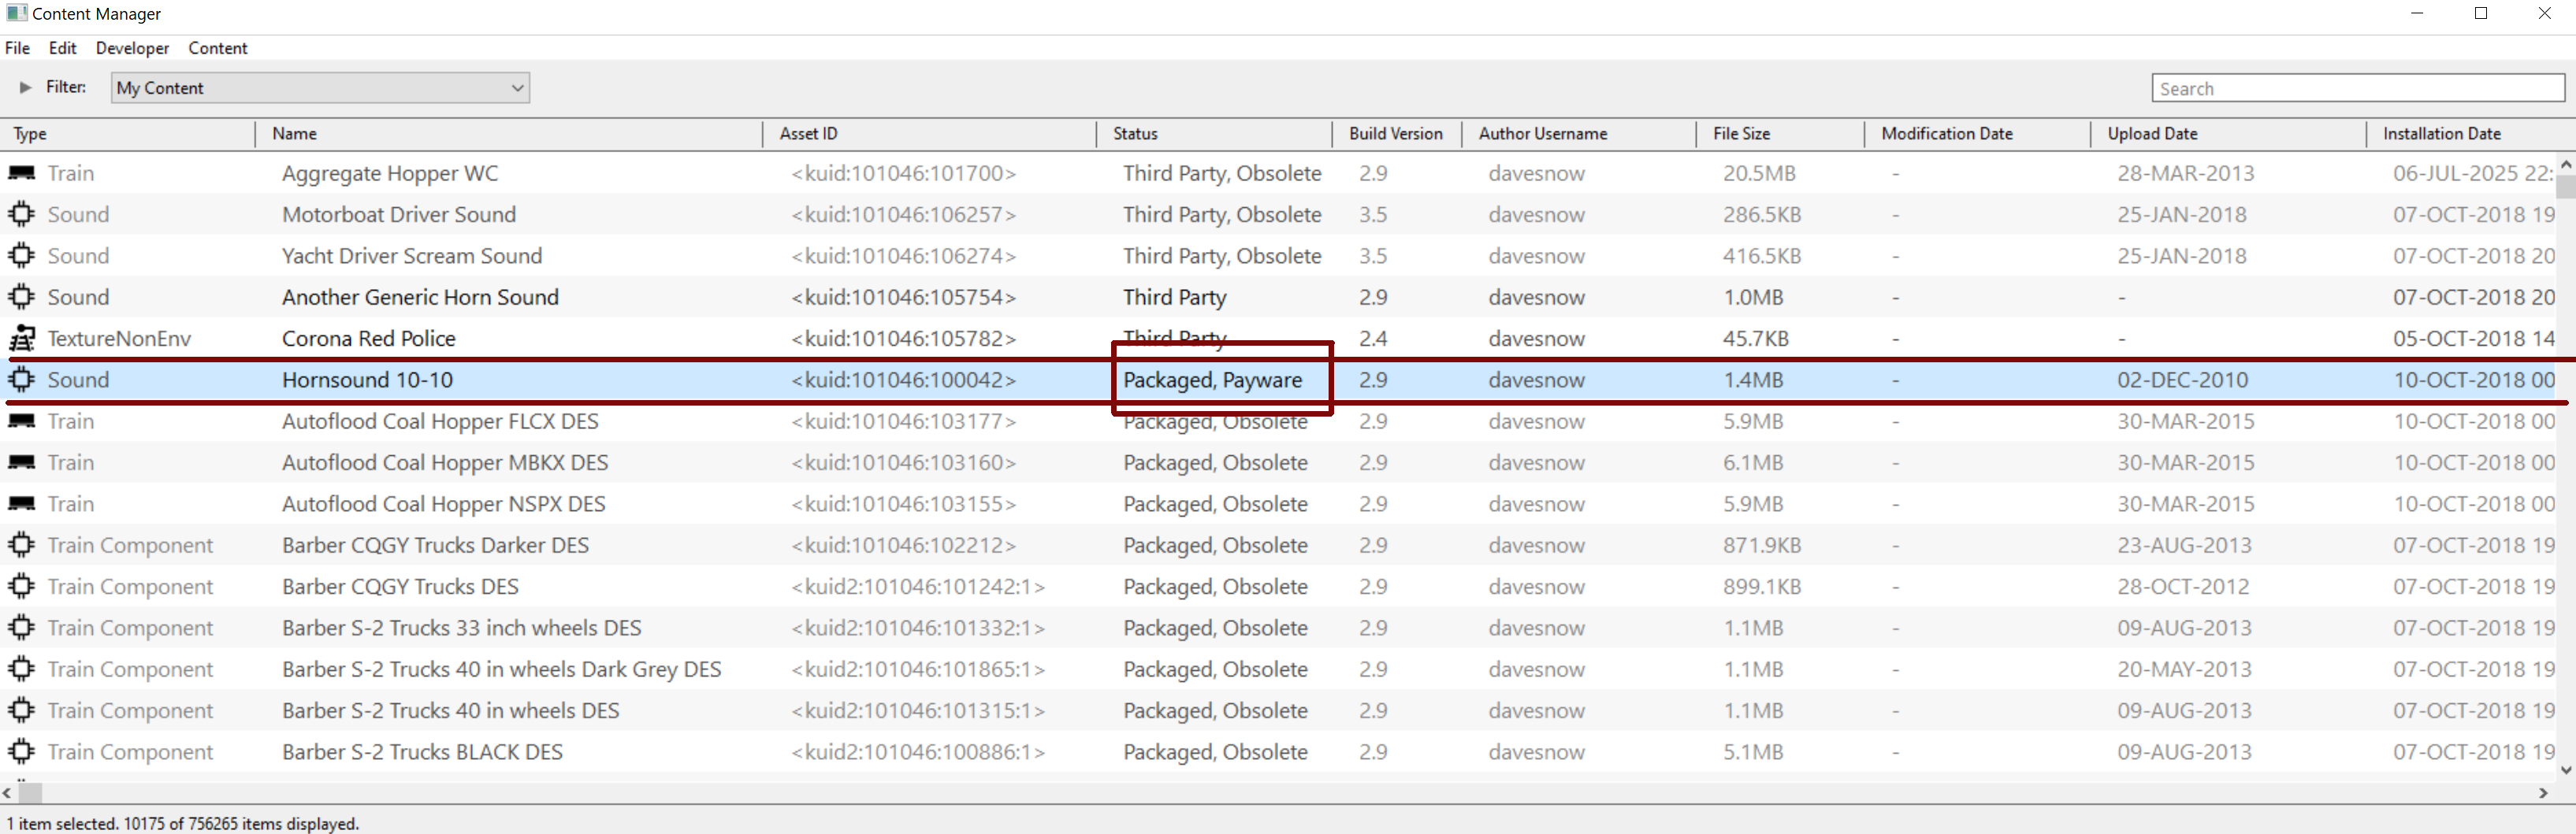Select Another Generic Horn Sound name
Viewport: 2576px width, 834px height.
pyautogui.click(x=420, y=298)
